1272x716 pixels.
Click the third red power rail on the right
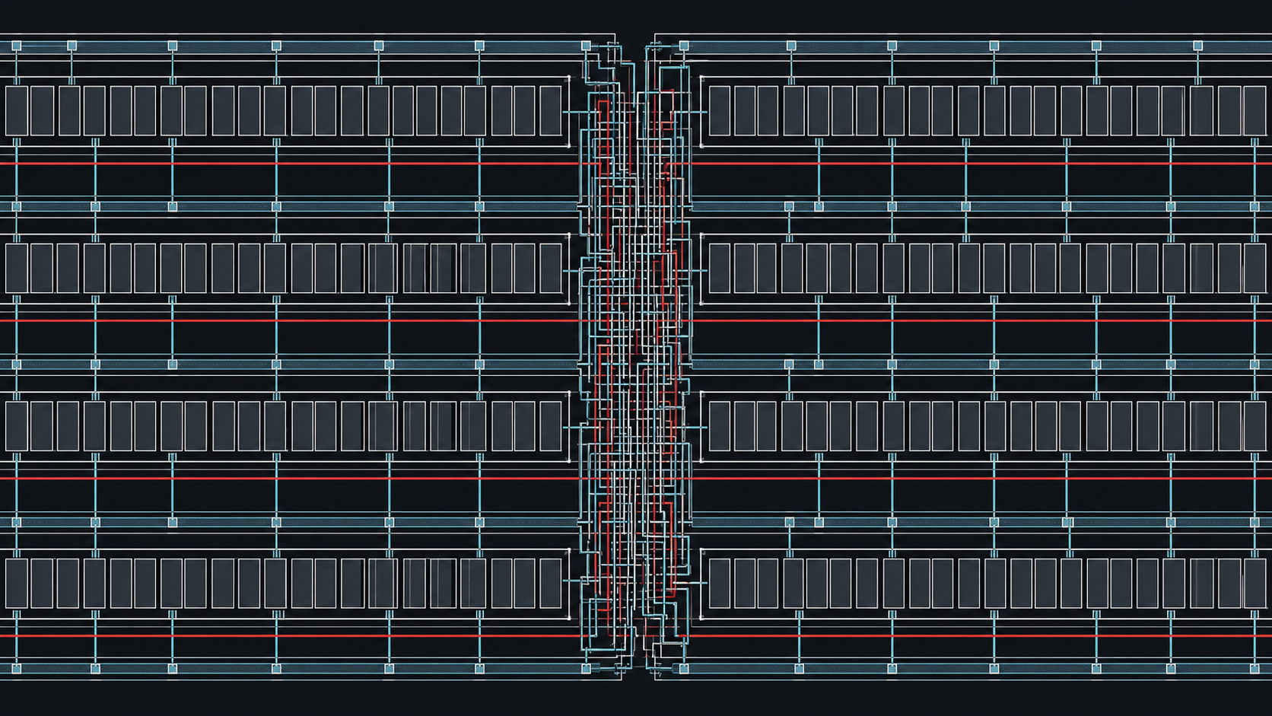[x=981, y=479]
